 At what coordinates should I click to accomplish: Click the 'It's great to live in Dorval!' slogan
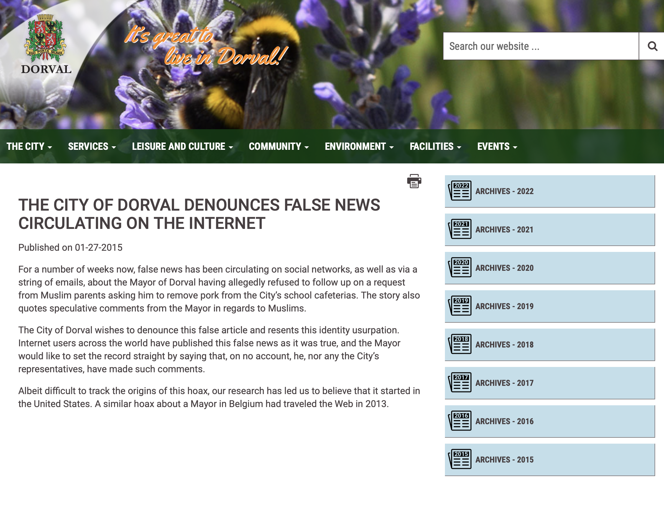click(206, 46)
